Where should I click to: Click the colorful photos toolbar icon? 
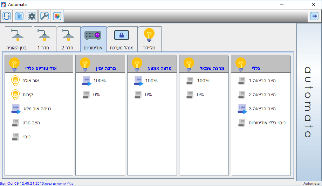[57, 16]
